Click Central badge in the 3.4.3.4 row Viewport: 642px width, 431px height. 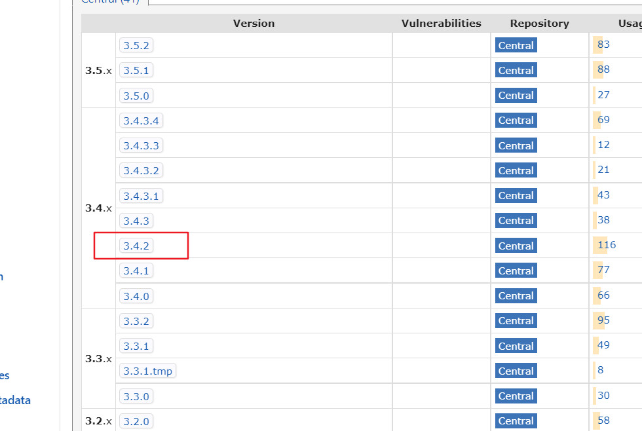click(x=516, y=121)
